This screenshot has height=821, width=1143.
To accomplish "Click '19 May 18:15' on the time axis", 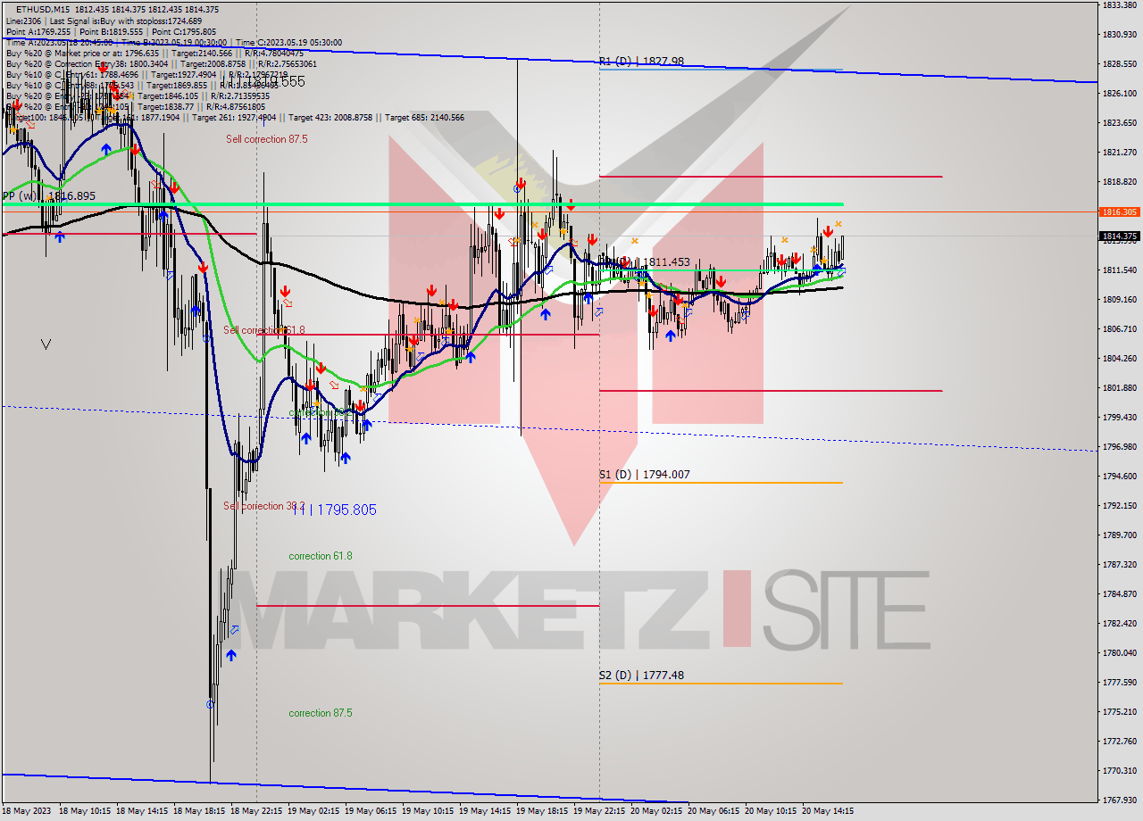I will 542,812.
